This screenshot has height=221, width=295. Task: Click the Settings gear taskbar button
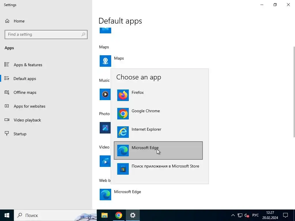133,215
